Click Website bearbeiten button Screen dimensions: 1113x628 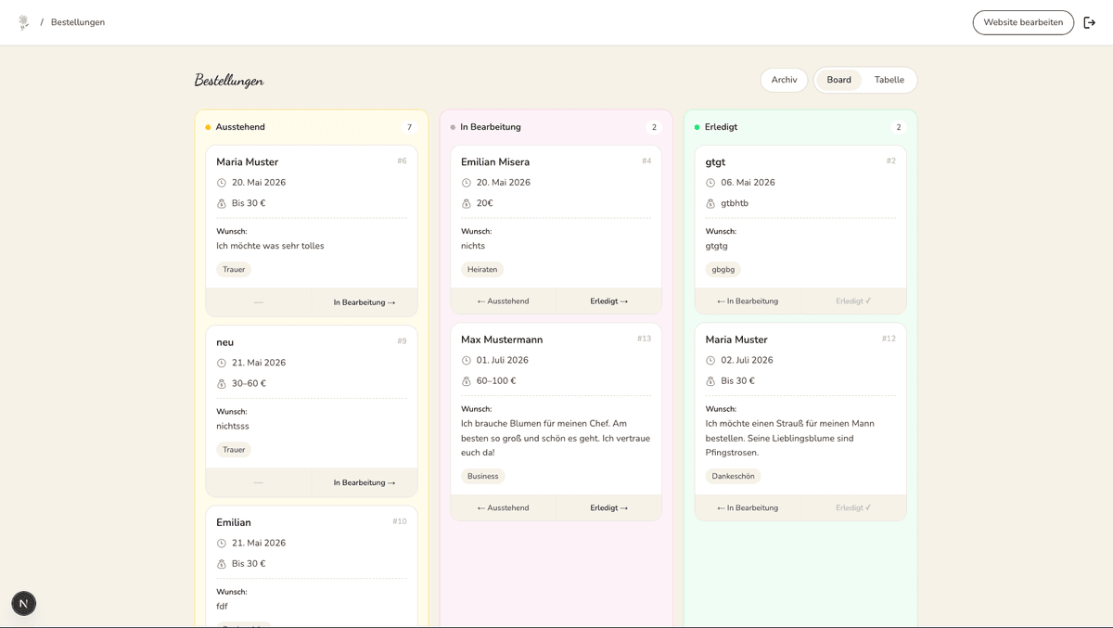click(x=1023, y=22)
